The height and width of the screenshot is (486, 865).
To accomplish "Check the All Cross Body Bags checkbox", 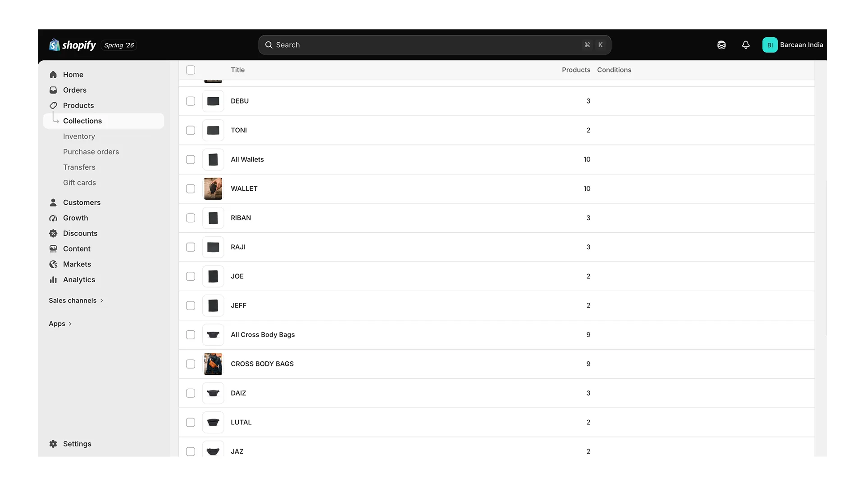I will pos(191,335).
